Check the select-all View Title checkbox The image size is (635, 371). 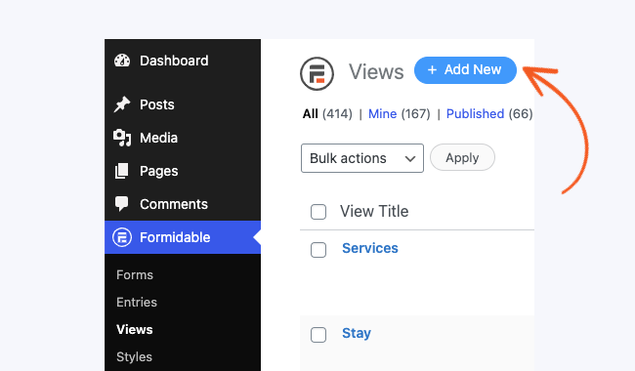pos(318,212)
